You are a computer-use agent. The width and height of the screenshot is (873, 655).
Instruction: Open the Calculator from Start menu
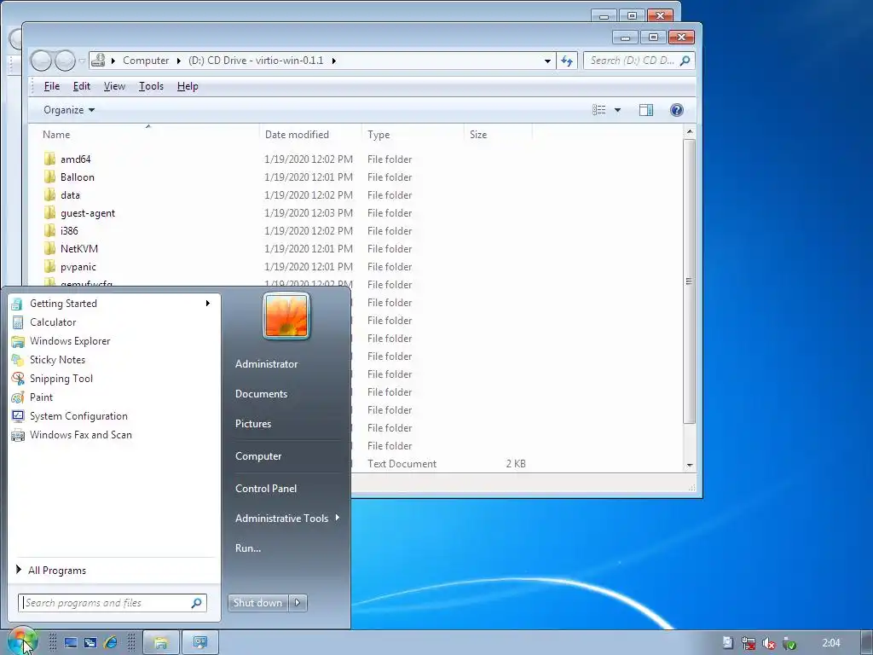click(x=53, y=322)
